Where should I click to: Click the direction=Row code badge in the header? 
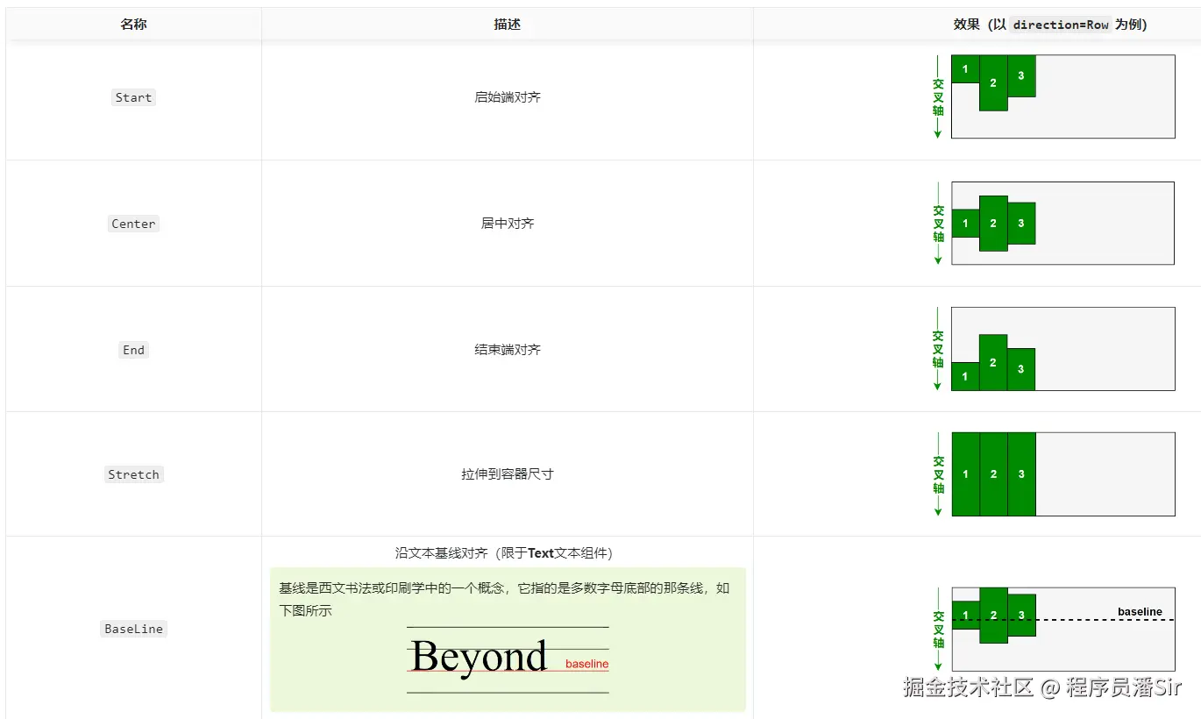(x=1060, y=25)
